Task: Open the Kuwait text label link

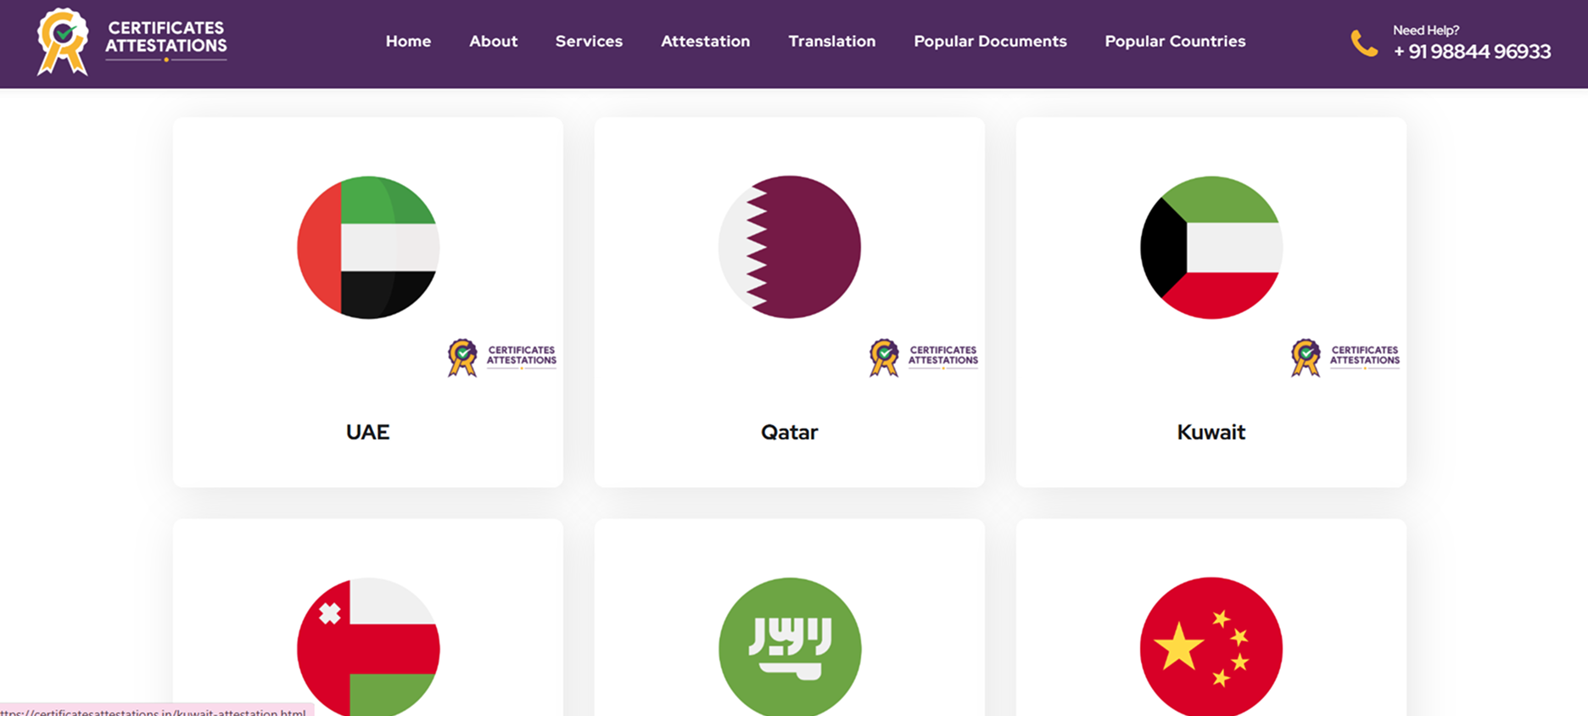Action: tap(1211, 432)
